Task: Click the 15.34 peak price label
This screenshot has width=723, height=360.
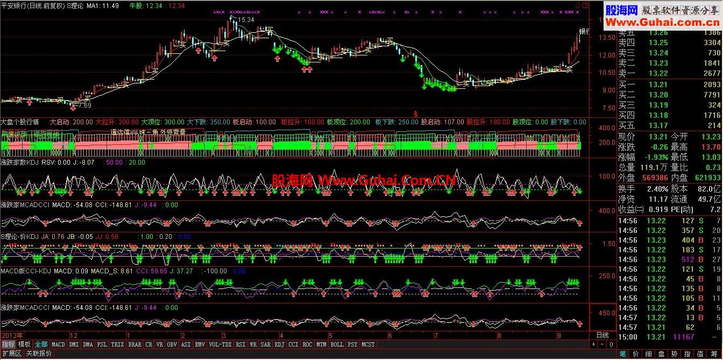Action: [x=245, y=20]
